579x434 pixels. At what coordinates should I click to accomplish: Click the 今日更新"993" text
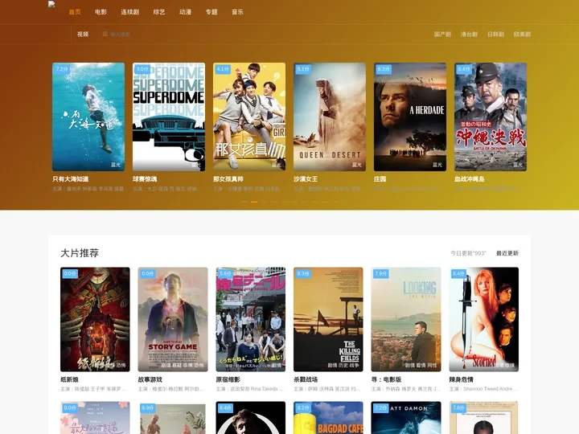point(468,253)
